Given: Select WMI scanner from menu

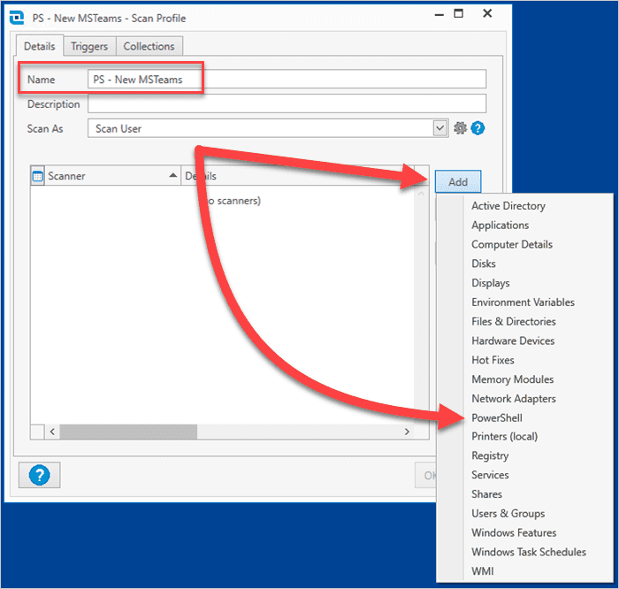Looking at the screenshot, I should (x=482, y=571).
